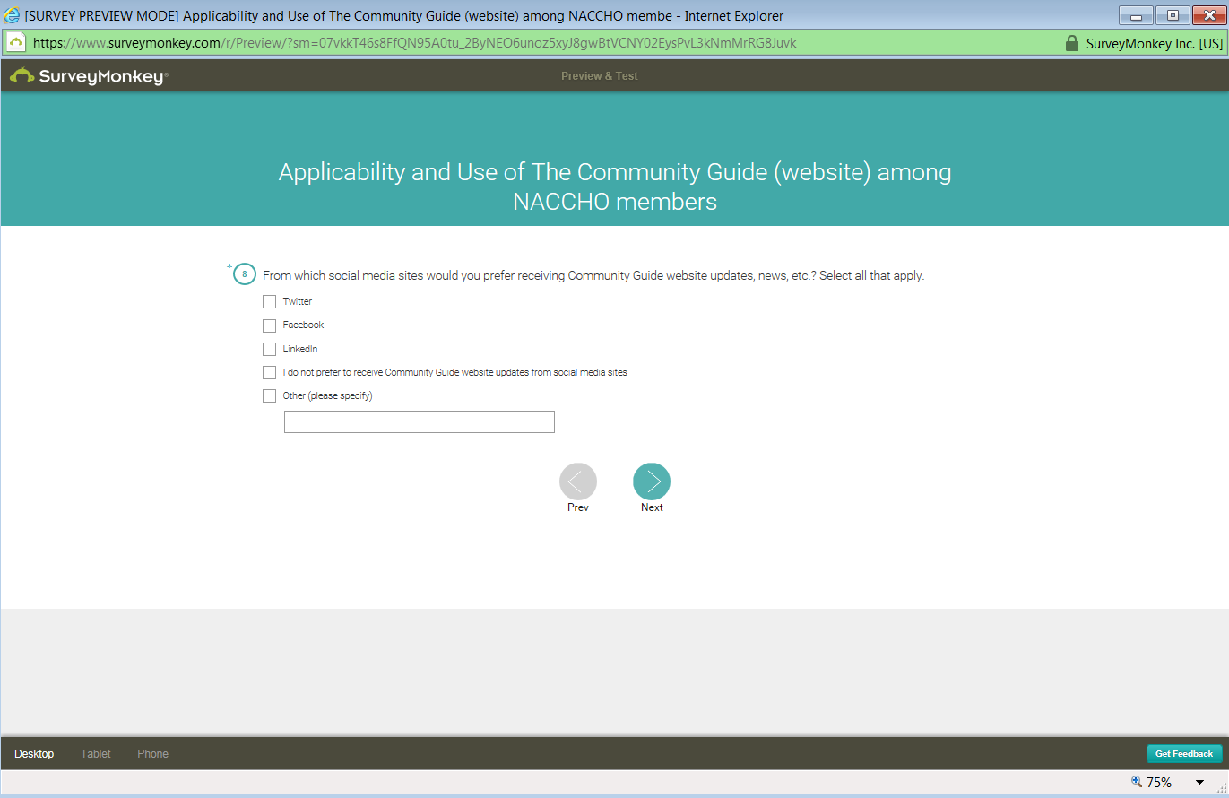Click the site favicon beside the URL
Image resolution: width=1229 pixels, height=798 pixels.
tap(16, 43)
